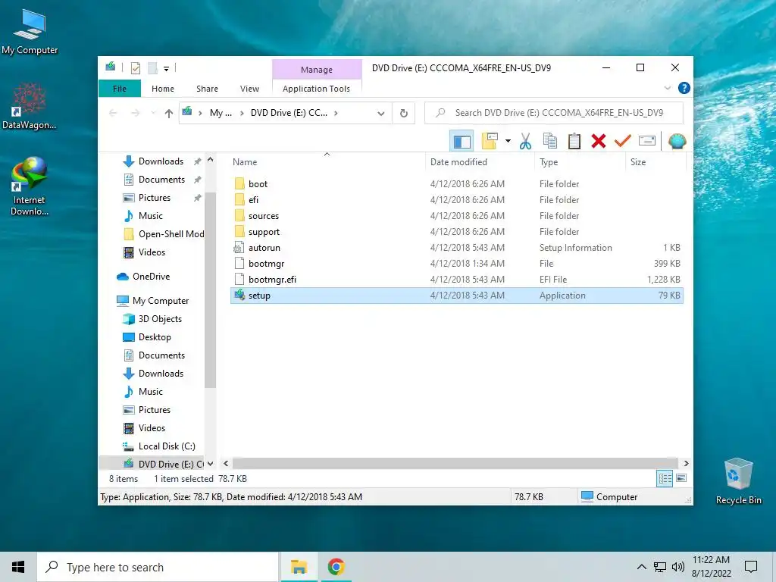Image resolution: width=776 pixels, height=582 pixels.
Task: Sort by the Size column header
Action: pos(656,162)
